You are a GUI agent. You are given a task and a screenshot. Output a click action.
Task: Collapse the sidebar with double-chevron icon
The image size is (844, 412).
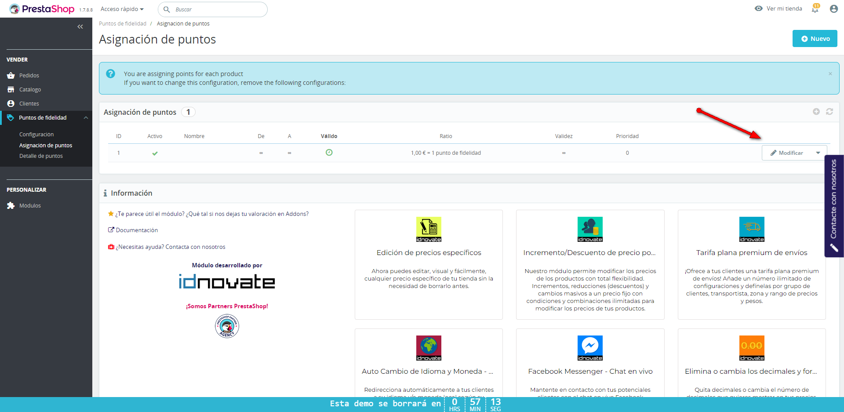click(80, 27)
